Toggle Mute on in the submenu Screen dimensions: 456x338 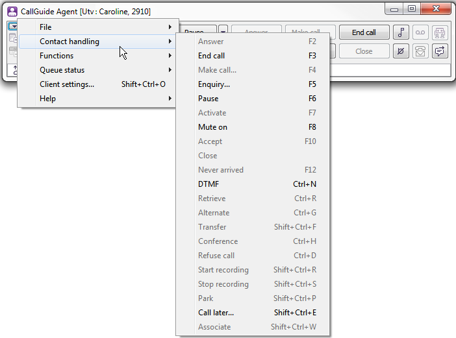pos(212,127)
